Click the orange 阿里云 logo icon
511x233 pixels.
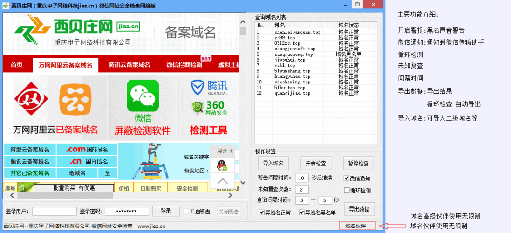coord(75,100)
